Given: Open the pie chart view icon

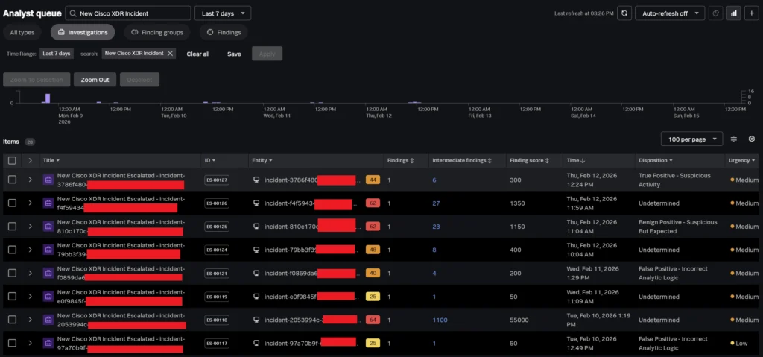Looking at the screenshot, I should point(715,13).
